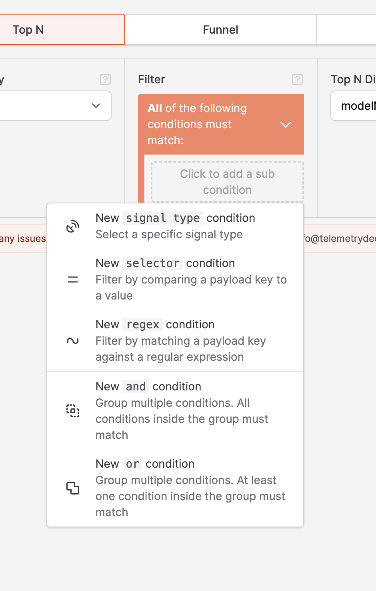The width and height of the screenshot is (376, 591).
Task: Click the overlapping-squares icon for or condition
Action: click(73, 488)
